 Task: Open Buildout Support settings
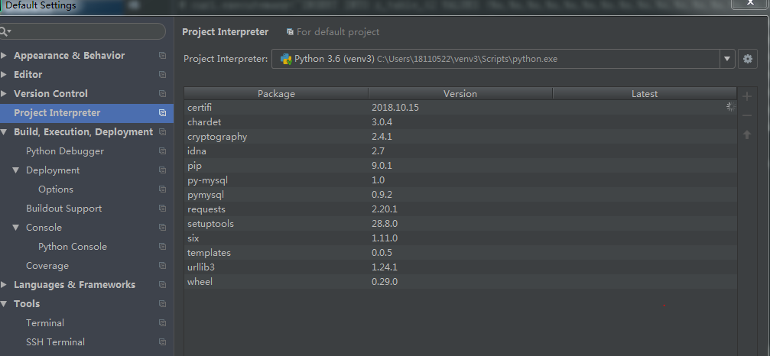[63, 209]
